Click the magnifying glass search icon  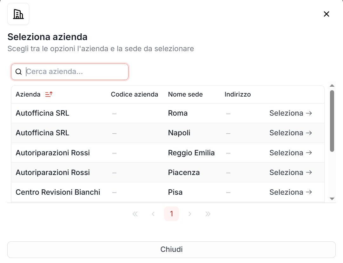[x=18, y=71]
